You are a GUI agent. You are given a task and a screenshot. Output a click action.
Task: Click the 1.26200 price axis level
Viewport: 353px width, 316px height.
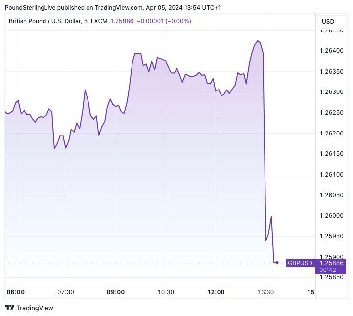[332, 133]
